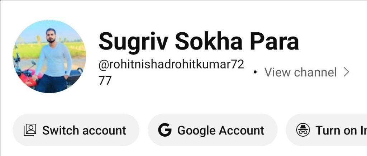The image size is (367, 156).
Task: Click the man's face in the avatar
Action: pos(51,36)
